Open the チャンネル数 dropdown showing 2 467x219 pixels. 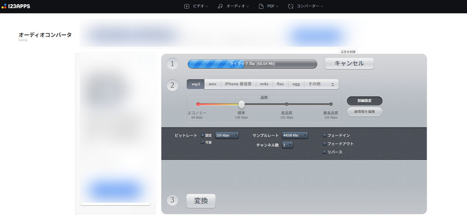[x=287, y=145]
